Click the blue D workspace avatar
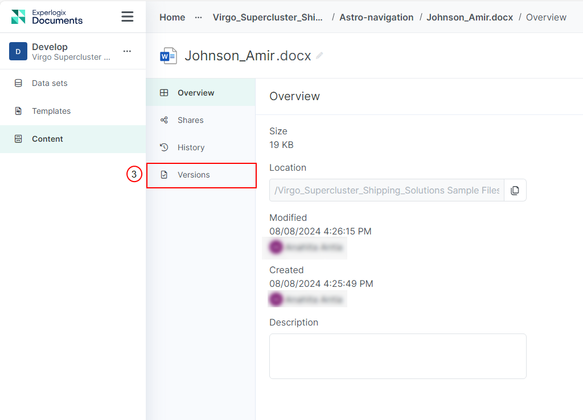 pyautogui.click(x=18, y=51)
